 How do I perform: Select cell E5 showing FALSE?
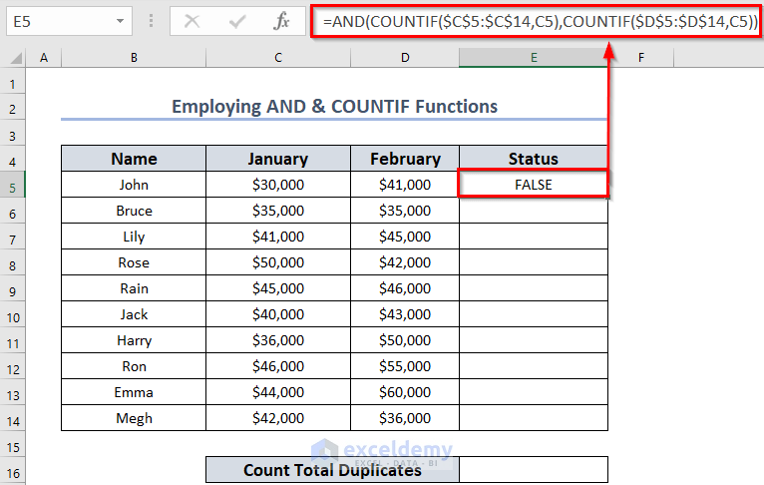[x=533, y=185]
